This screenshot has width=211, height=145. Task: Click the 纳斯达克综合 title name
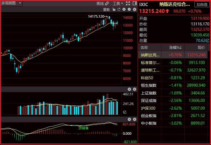click(175, 4)
